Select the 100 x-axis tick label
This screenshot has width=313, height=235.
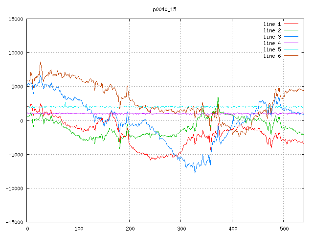[78, 229]
